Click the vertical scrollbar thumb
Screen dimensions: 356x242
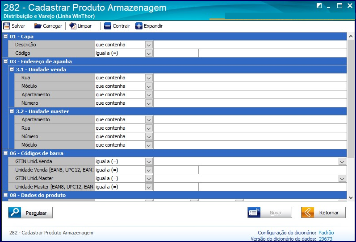[x=351, y=99]
